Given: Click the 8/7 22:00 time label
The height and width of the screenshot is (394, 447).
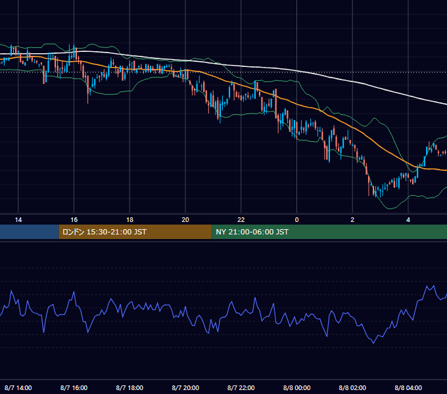Looking at the screenshot, I should (241, 387).
